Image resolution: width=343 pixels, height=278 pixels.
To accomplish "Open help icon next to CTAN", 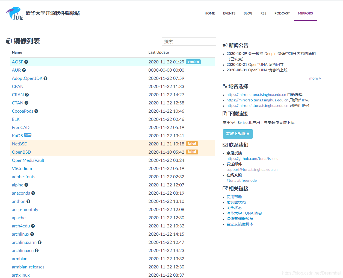I will tap(26, 103).
